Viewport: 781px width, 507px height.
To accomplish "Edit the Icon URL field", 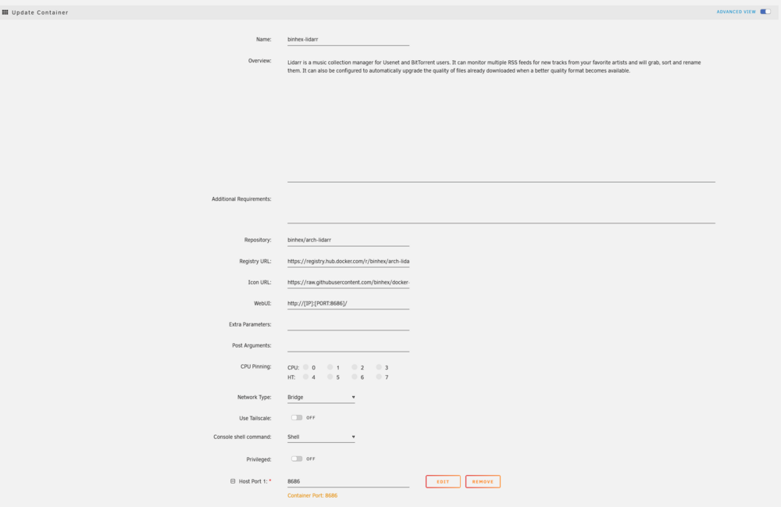I will (x=348, y=282).
